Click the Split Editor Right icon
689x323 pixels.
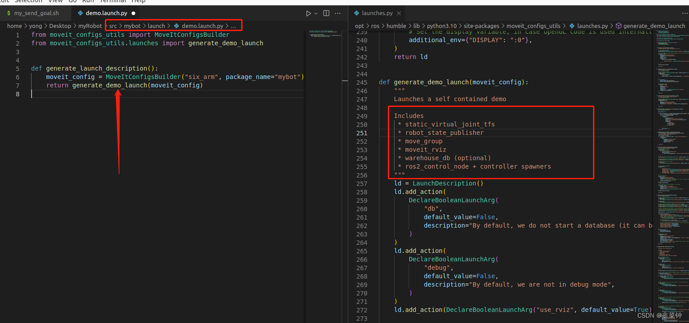point(327,13)
